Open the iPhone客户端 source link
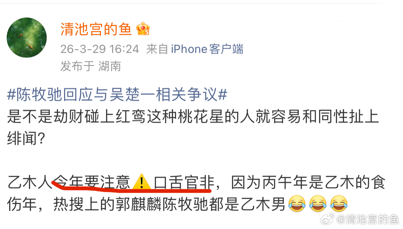The image size is (403, 229). tap(207, 49)
